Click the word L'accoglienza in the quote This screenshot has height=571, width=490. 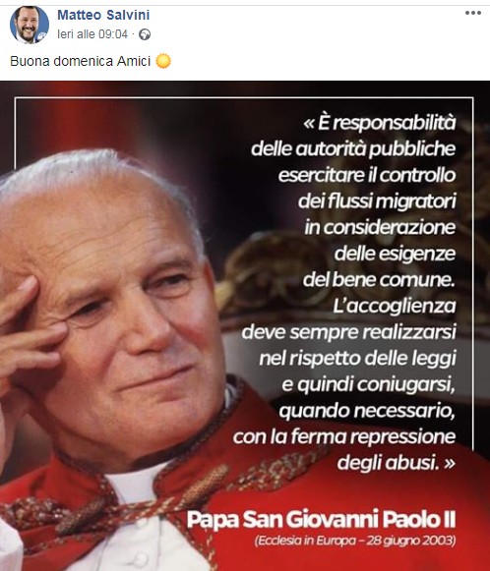tap(395, 306)
